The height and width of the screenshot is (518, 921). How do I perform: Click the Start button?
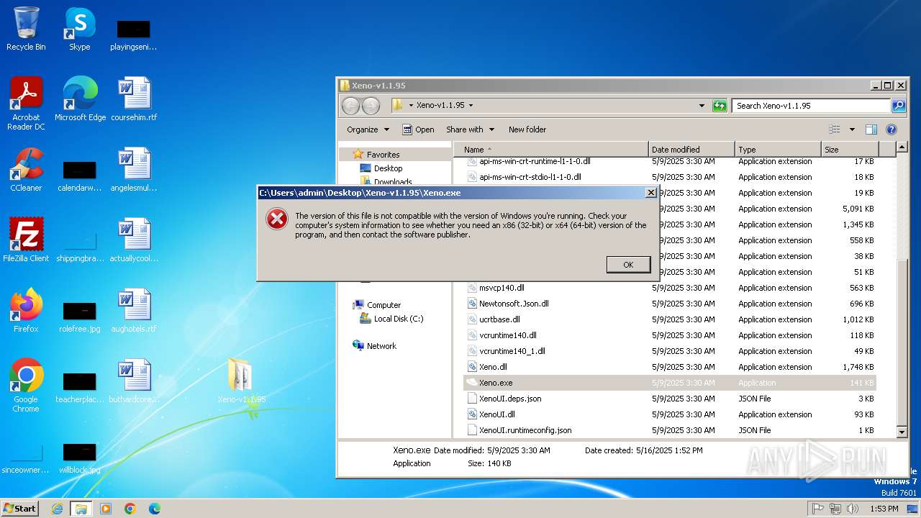pyautogui.click(x=20, y=508)
